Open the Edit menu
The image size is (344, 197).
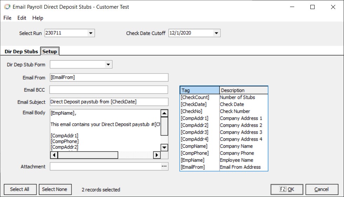pos(22,18)
